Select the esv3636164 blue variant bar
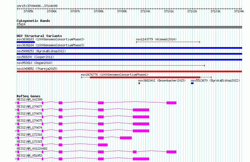This screenshot has width=250, height=162. tap(129, 48)
